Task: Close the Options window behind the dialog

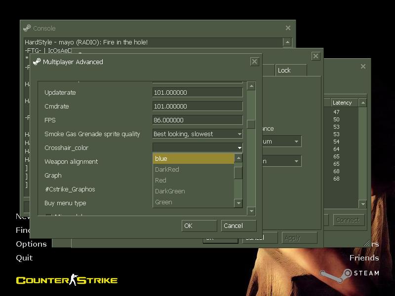Action: [316, 56]
